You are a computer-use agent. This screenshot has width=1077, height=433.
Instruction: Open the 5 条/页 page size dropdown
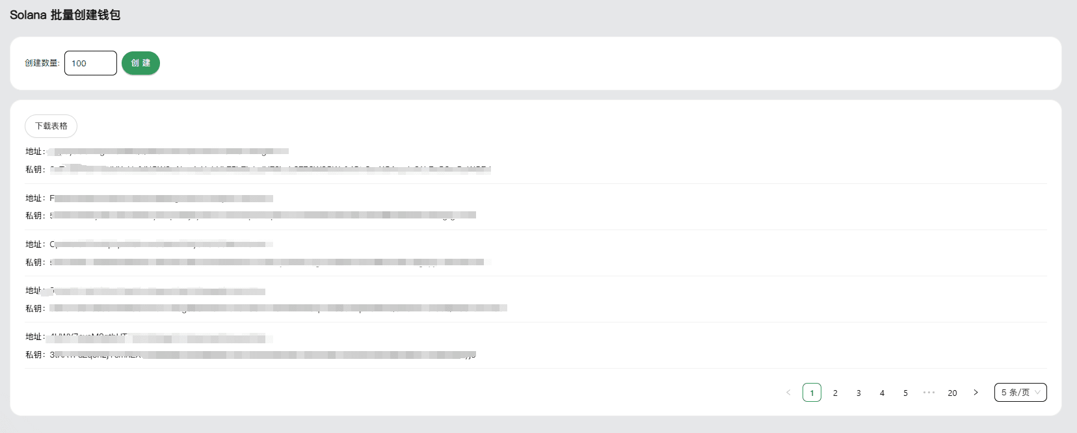click(1020, 393)
